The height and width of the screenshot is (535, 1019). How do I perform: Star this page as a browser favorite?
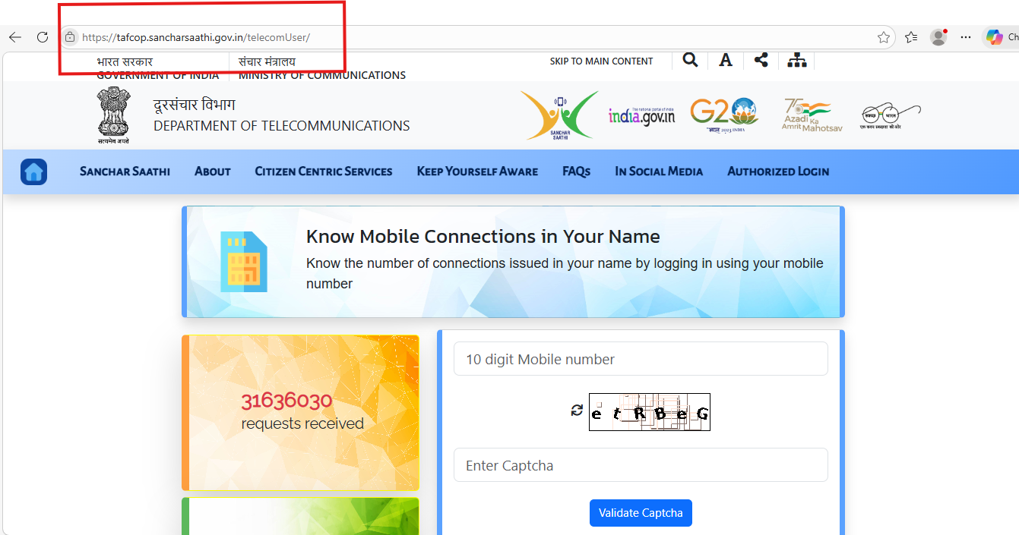tap(884, 36)
